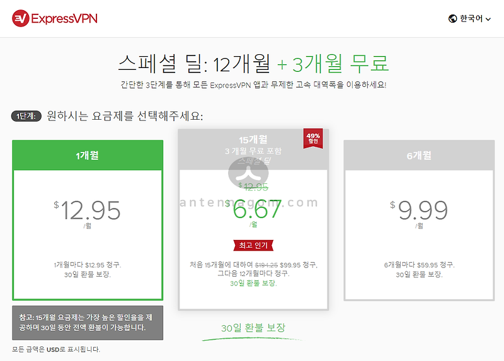Click the 참고 note about 15개월 plan
Viewport: 504px width, 361px height.
(88, 323)
